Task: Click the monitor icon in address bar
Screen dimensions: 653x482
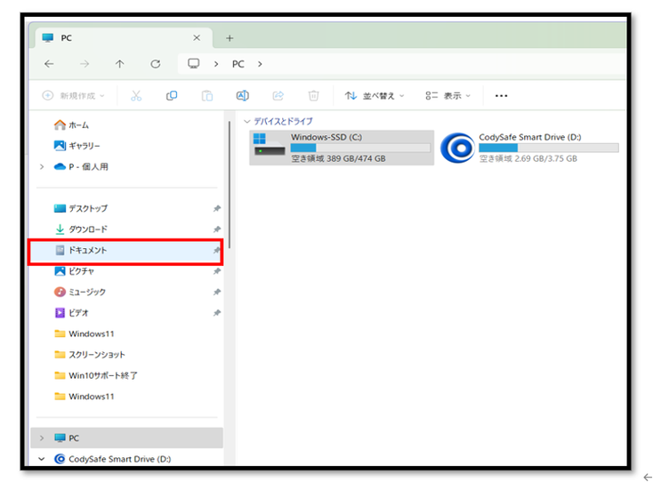Action: [x=194, y=64]
